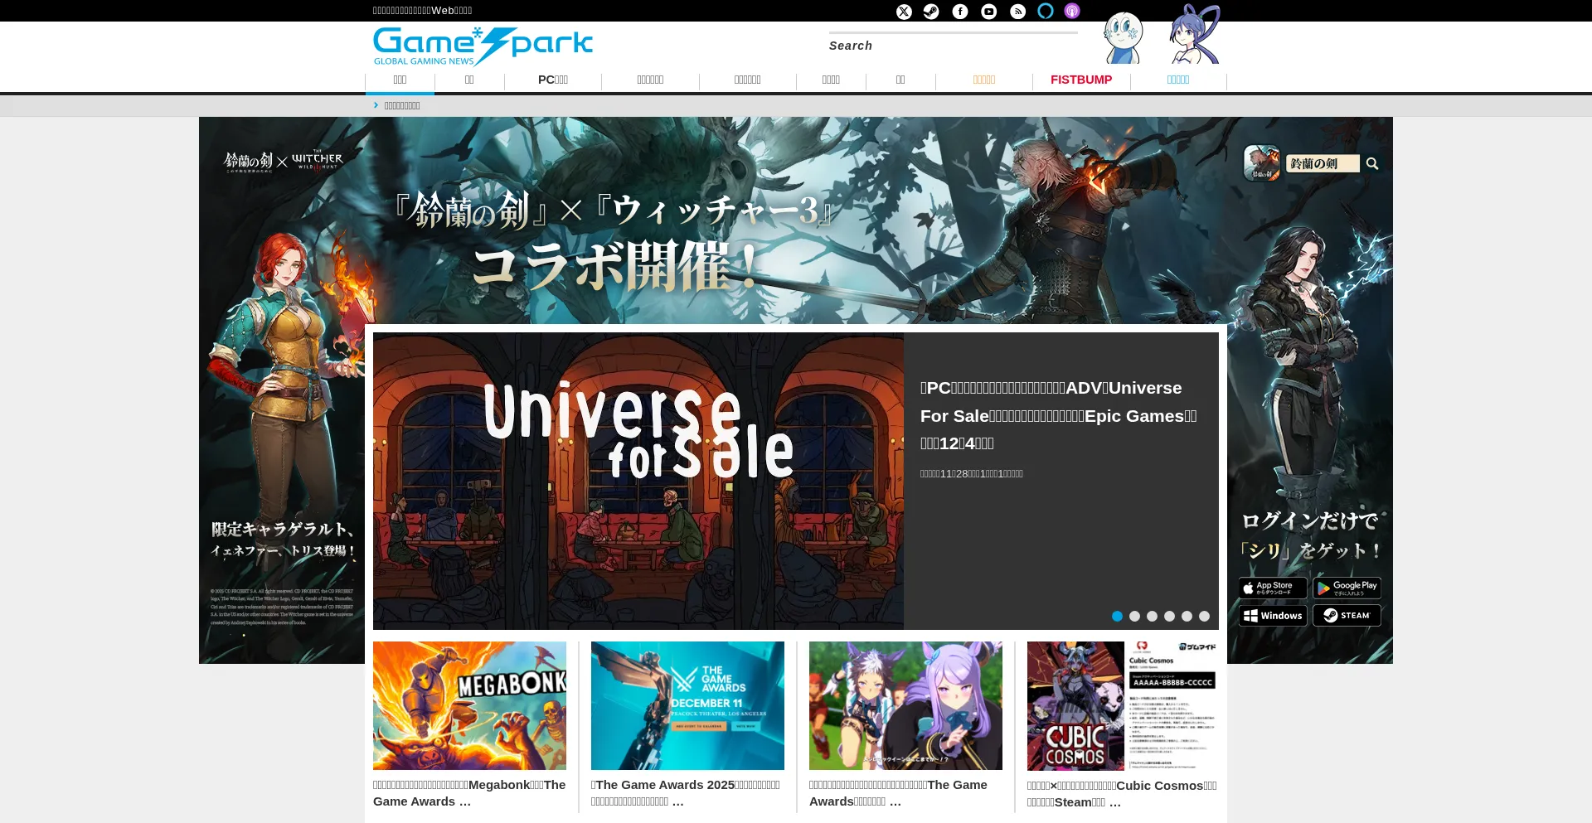The image size is (1592, 823).
Task: Click the magnifier icon in the ad banner
Action: (1372, 164)
